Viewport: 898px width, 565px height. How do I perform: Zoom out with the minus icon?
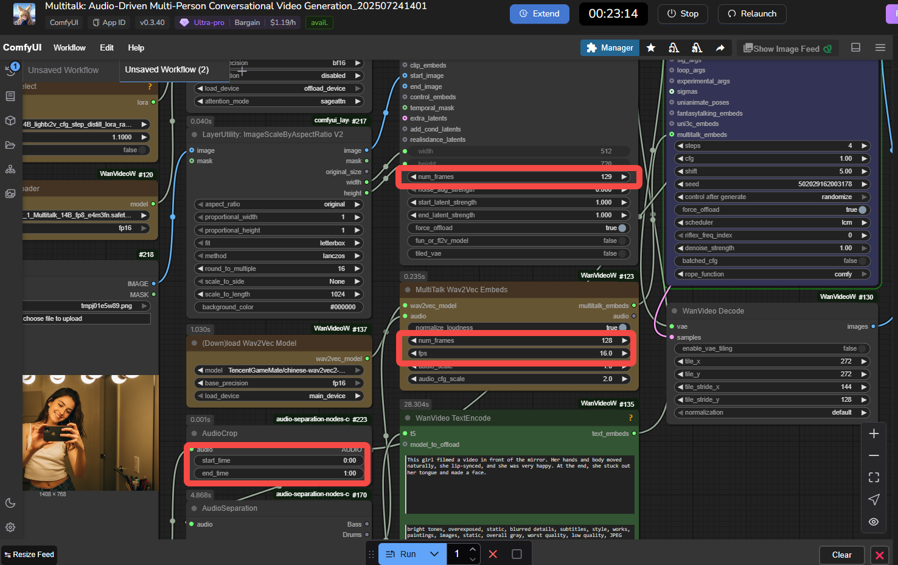[874, 455]
